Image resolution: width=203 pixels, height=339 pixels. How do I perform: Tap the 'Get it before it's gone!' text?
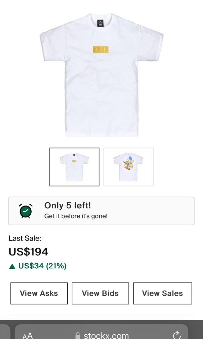[x=76, y=216]
